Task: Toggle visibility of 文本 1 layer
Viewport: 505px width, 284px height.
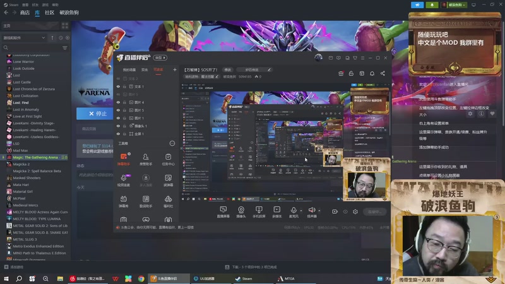Action: coord(118,86)
